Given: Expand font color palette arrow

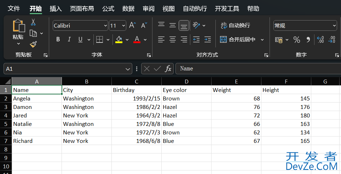Looking at the screenshot, I should pos(145,40).
